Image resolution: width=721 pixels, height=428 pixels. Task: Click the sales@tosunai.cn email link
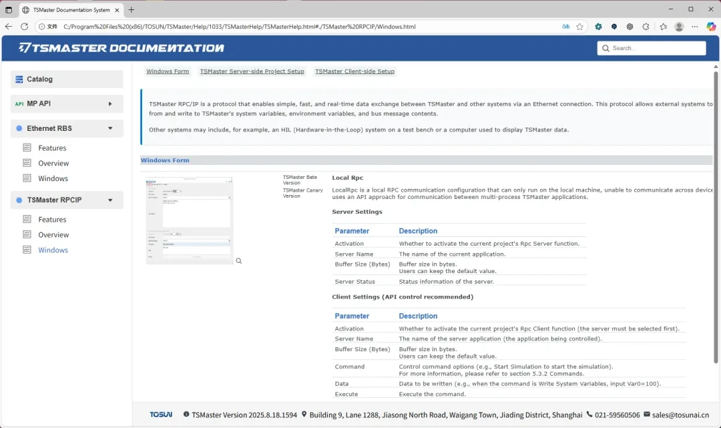coord(679,415)
